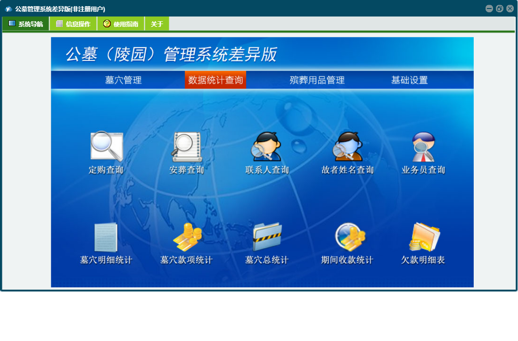The image size is (518, 341).
Task: Open the 期间收款统计 icon
Action: point(349,237)
